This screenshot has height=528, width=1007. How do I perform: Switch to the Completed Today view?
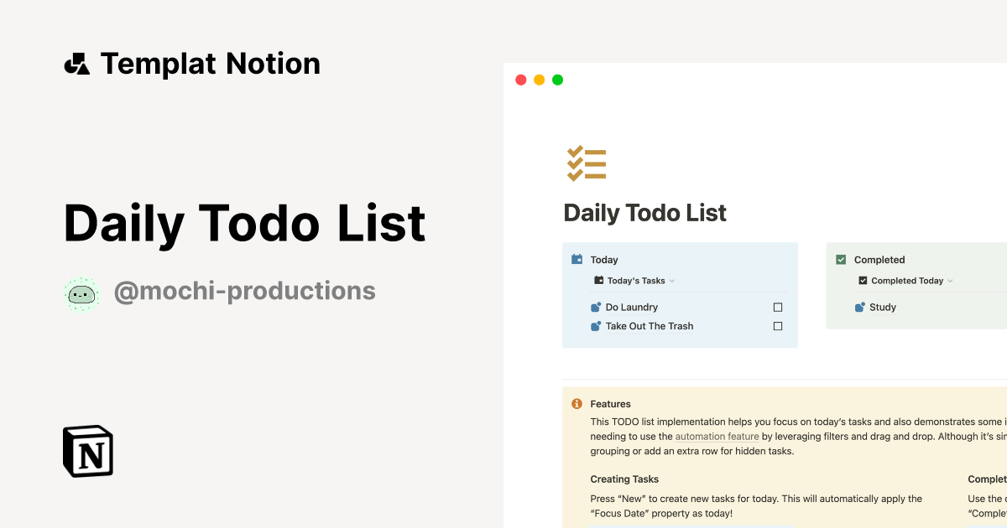tap(905, 280)
